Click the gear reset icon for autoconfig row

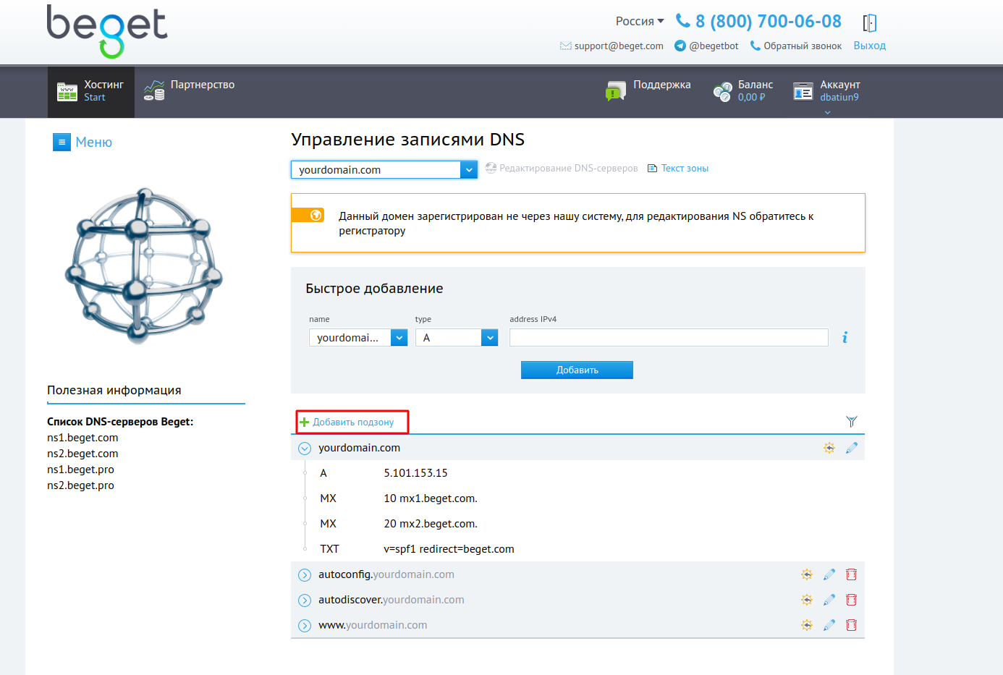(x=806, y=574)
